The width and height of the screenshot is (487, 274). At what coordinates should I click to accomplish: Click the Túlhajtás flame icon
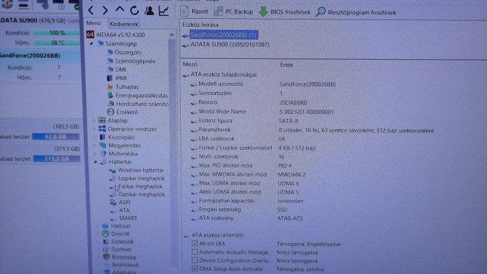(x=110, y=86)
